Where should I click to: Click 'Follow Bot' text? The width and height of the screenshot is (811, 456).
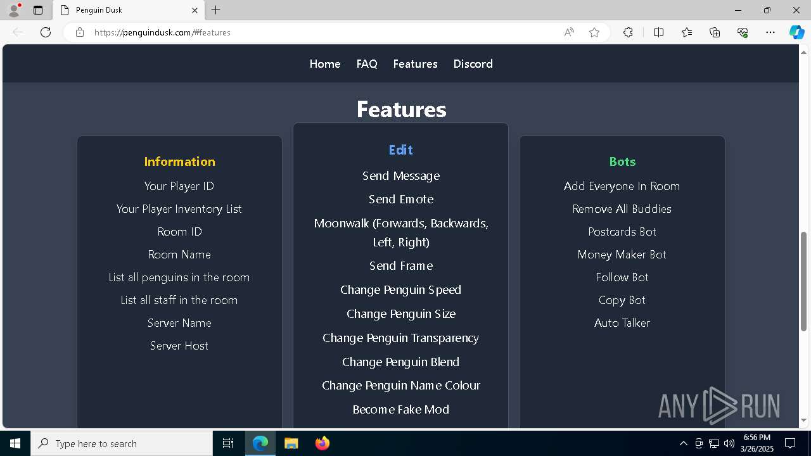[622, 277]
